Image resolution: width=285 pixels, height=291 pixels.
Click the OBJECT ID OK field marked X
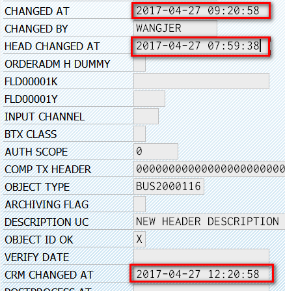click(x=139, y=239)
